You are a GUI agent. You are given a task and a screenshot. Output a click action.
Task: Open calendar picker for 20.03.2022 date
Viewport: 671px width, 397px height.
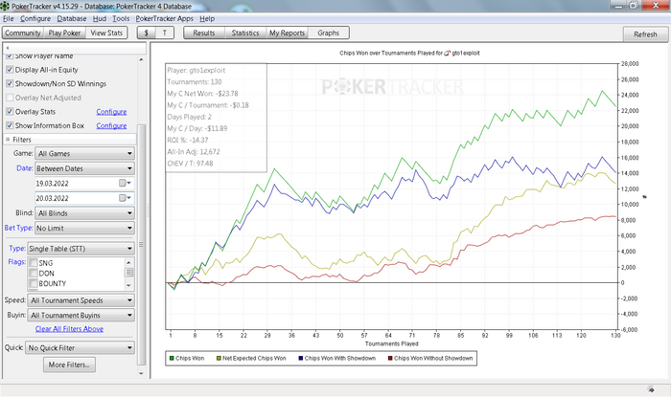pyautogui.click(x=125, y=198)
